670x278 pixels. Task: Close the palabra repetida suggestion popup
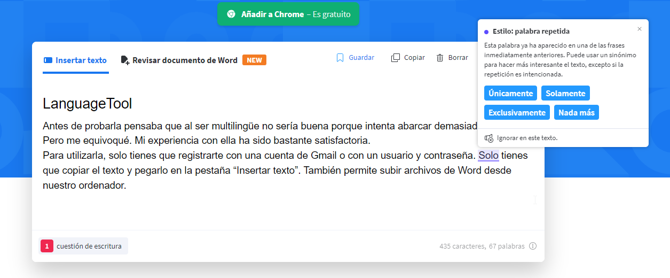pyautogui.click(x=640, y=29)
